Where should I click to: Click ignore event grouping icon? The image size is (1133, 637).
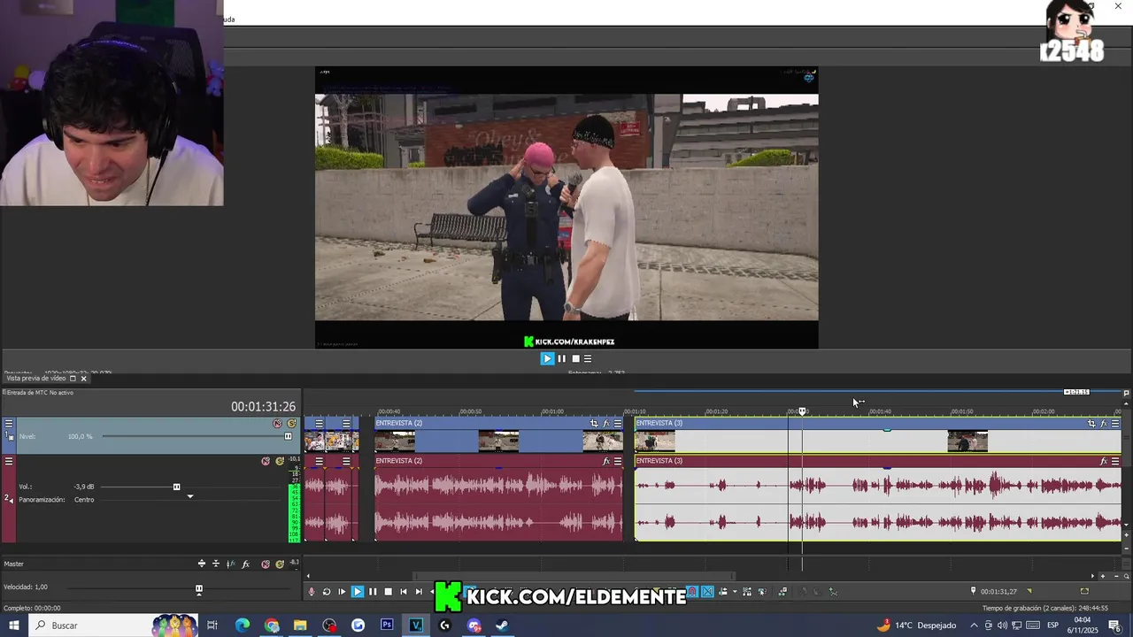(762, 592)
